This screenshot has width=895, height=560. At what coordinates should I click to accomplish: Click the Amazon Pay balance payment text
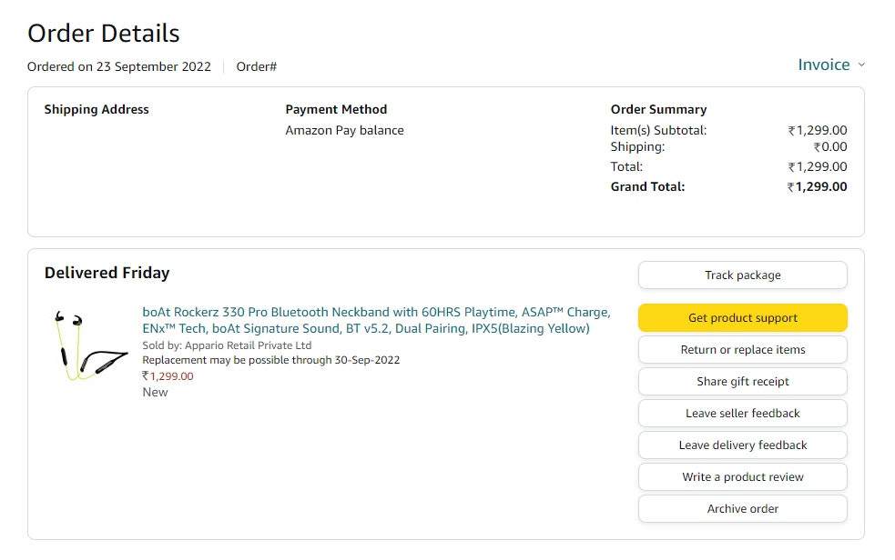344,130
